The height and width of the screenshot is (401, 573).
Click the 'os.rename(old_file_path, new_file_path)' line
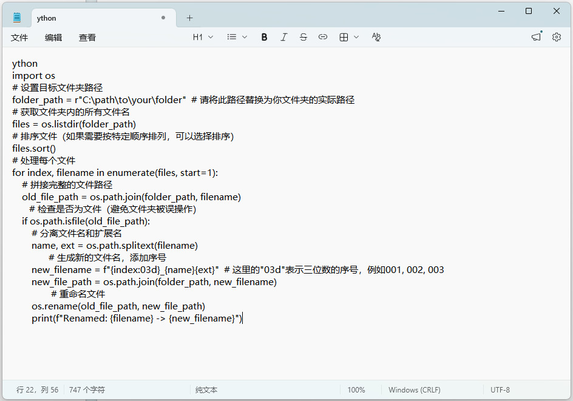(118, 306)
